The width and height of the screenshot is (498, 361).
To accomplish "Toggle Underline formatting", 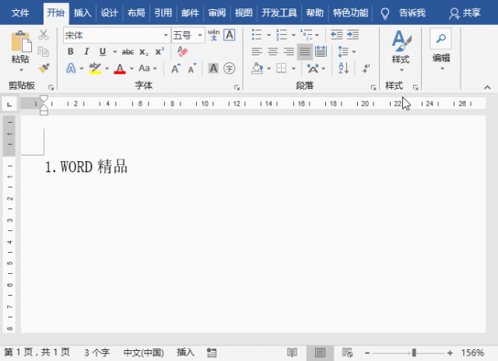I will click(102, 51).
